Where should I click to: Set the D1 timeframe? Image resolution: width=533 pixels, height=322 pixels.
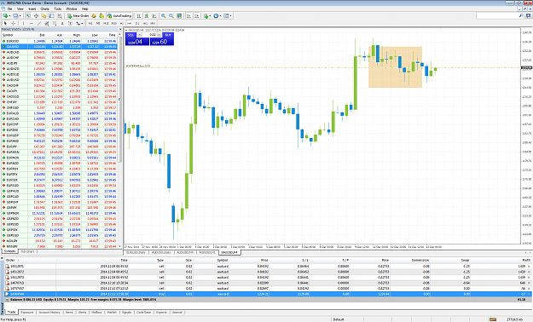[x=137, y=24]
